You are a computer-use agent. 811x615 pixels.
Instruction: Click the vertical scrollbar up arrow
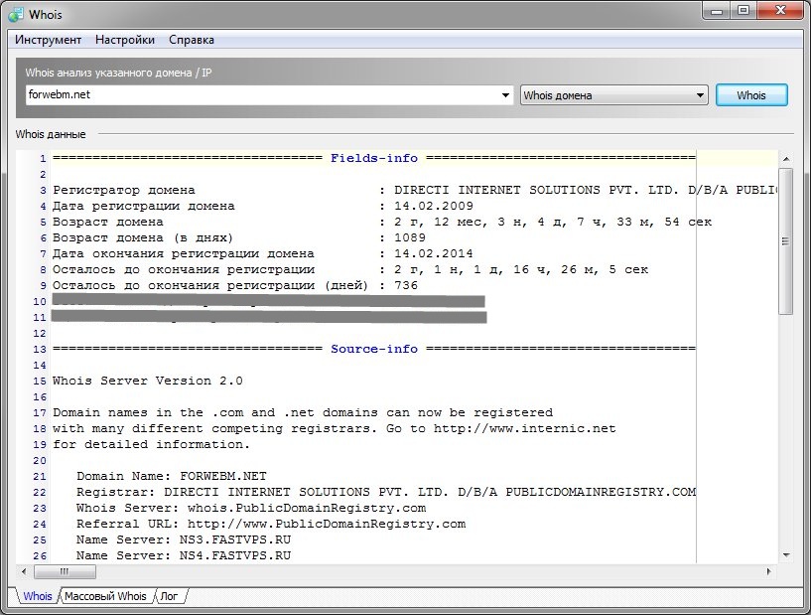click(x=785, y=157)
